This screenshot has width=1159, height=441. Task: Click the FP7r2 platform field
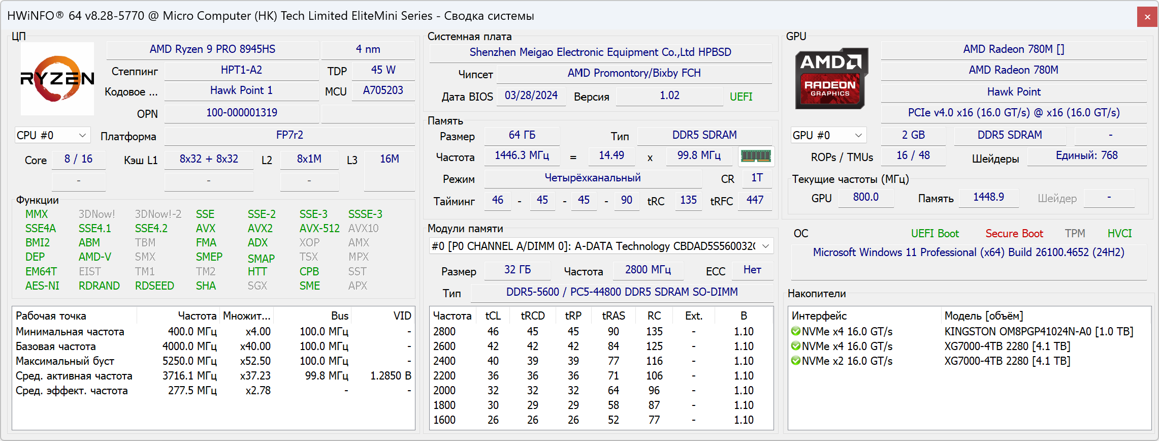289,135
